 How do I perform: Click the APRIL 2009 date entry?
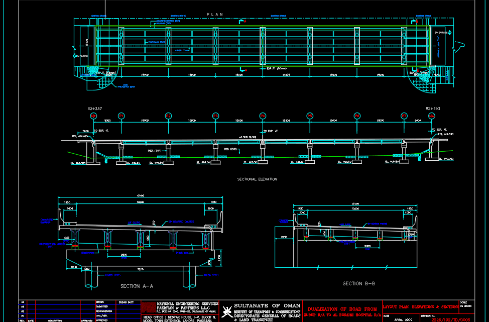403,320
